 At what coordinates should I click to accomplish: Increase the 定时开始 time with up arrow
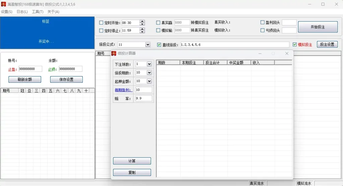click(x=142, y=21)
